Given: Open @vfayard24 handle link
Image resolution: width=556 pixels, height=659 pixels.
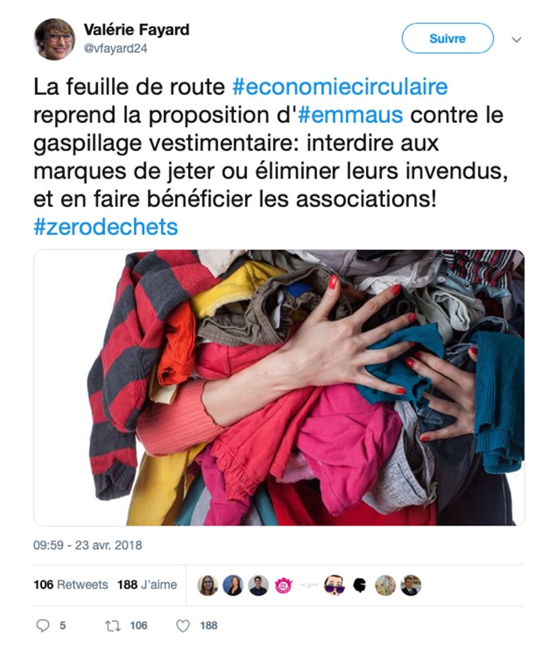Looking at the screenshot, I should click(115, 49).
